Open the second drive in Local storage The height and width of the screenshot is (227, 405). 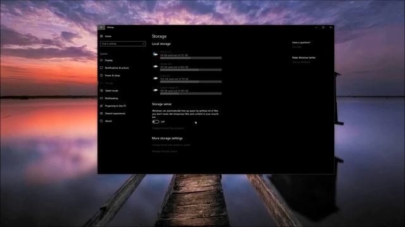187,67
